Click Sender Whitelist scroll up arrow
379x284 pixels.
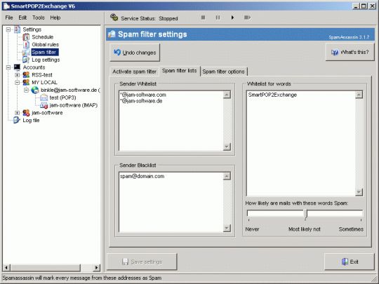227,95
